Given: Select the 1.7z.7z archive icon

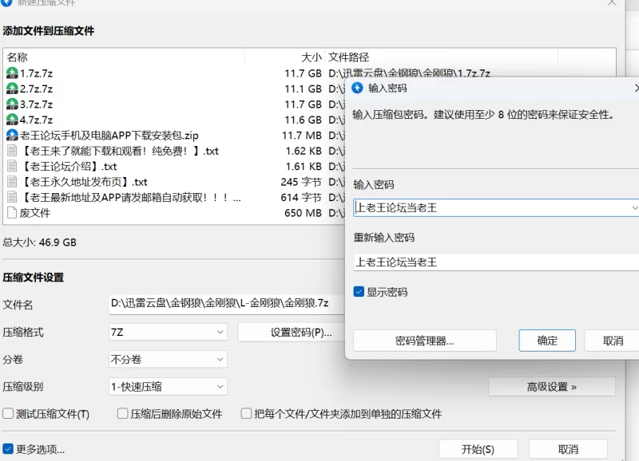Looking at the screenshot, I should [12, 73].
